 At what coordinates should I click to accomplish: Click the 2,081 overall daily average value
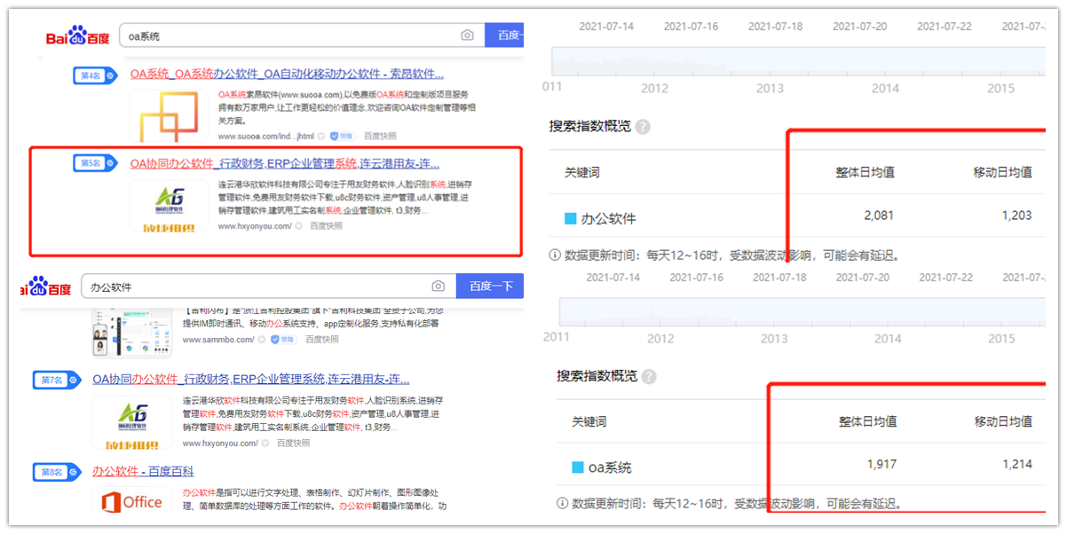(x=879, y=216)
